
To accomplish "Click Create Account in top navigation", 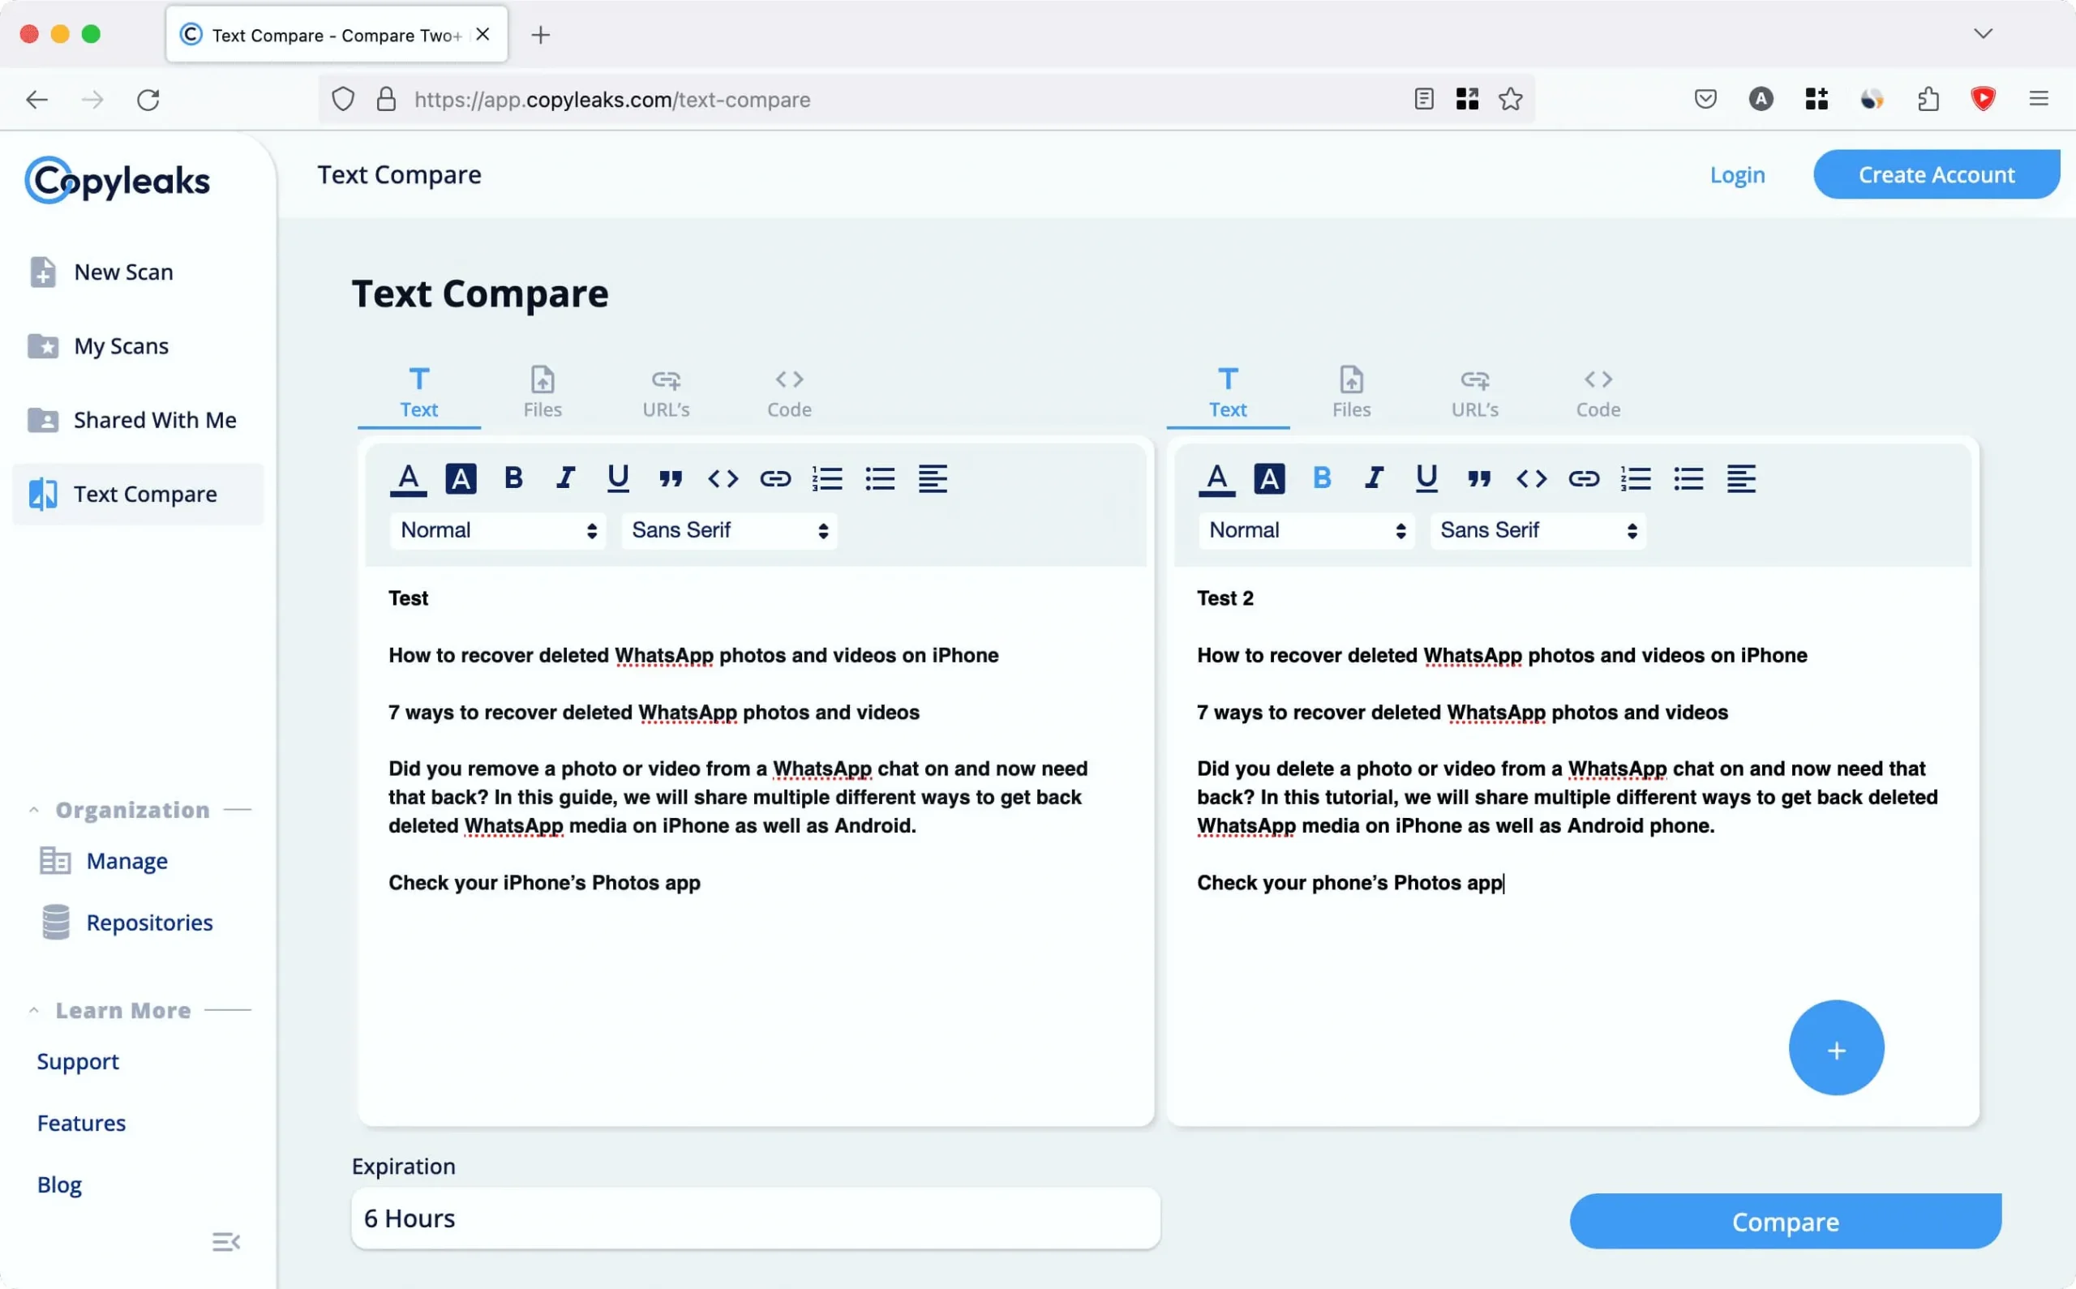I will [x=1937, y=173].
